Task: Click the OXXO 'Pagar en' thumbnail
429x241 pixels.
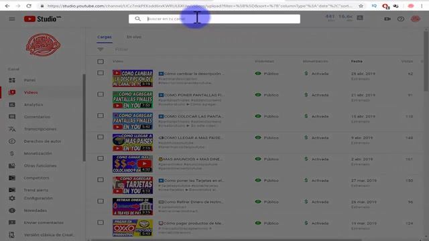Action: coord(133,228)
